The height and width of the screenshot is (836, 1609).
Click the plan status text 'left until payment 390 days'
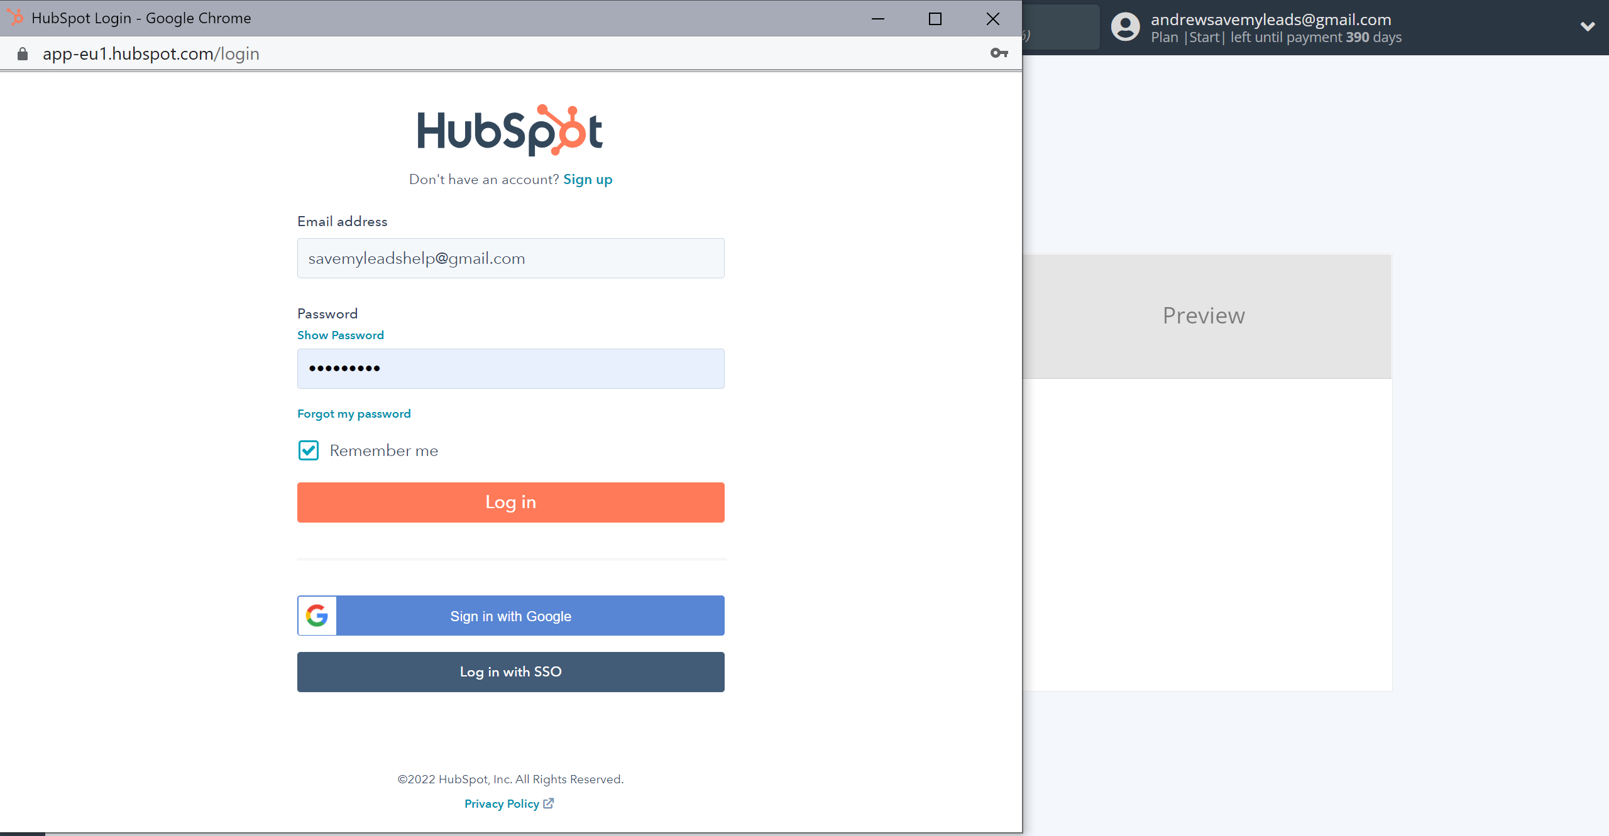[x=1316, y=38]
